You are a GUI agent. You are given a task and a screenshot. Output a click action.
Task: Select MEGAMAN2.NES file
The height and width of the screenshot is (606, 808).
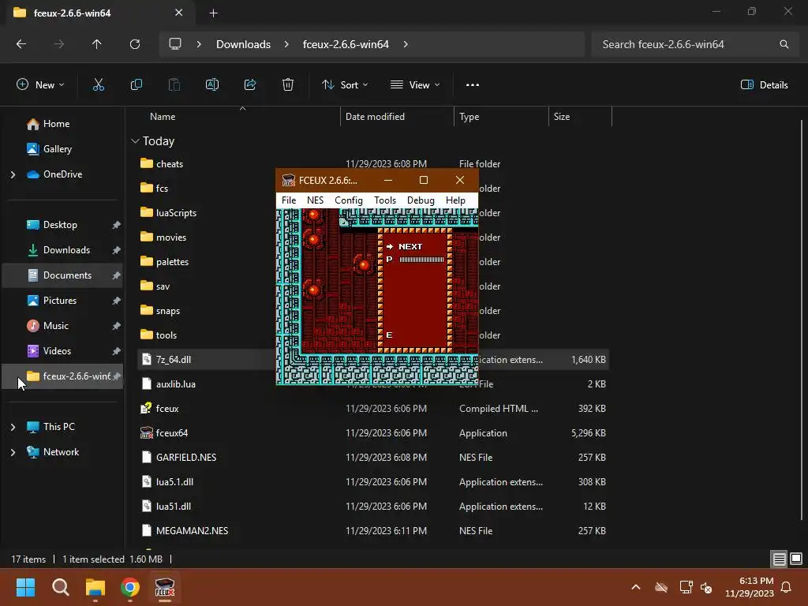pos(192,531)
